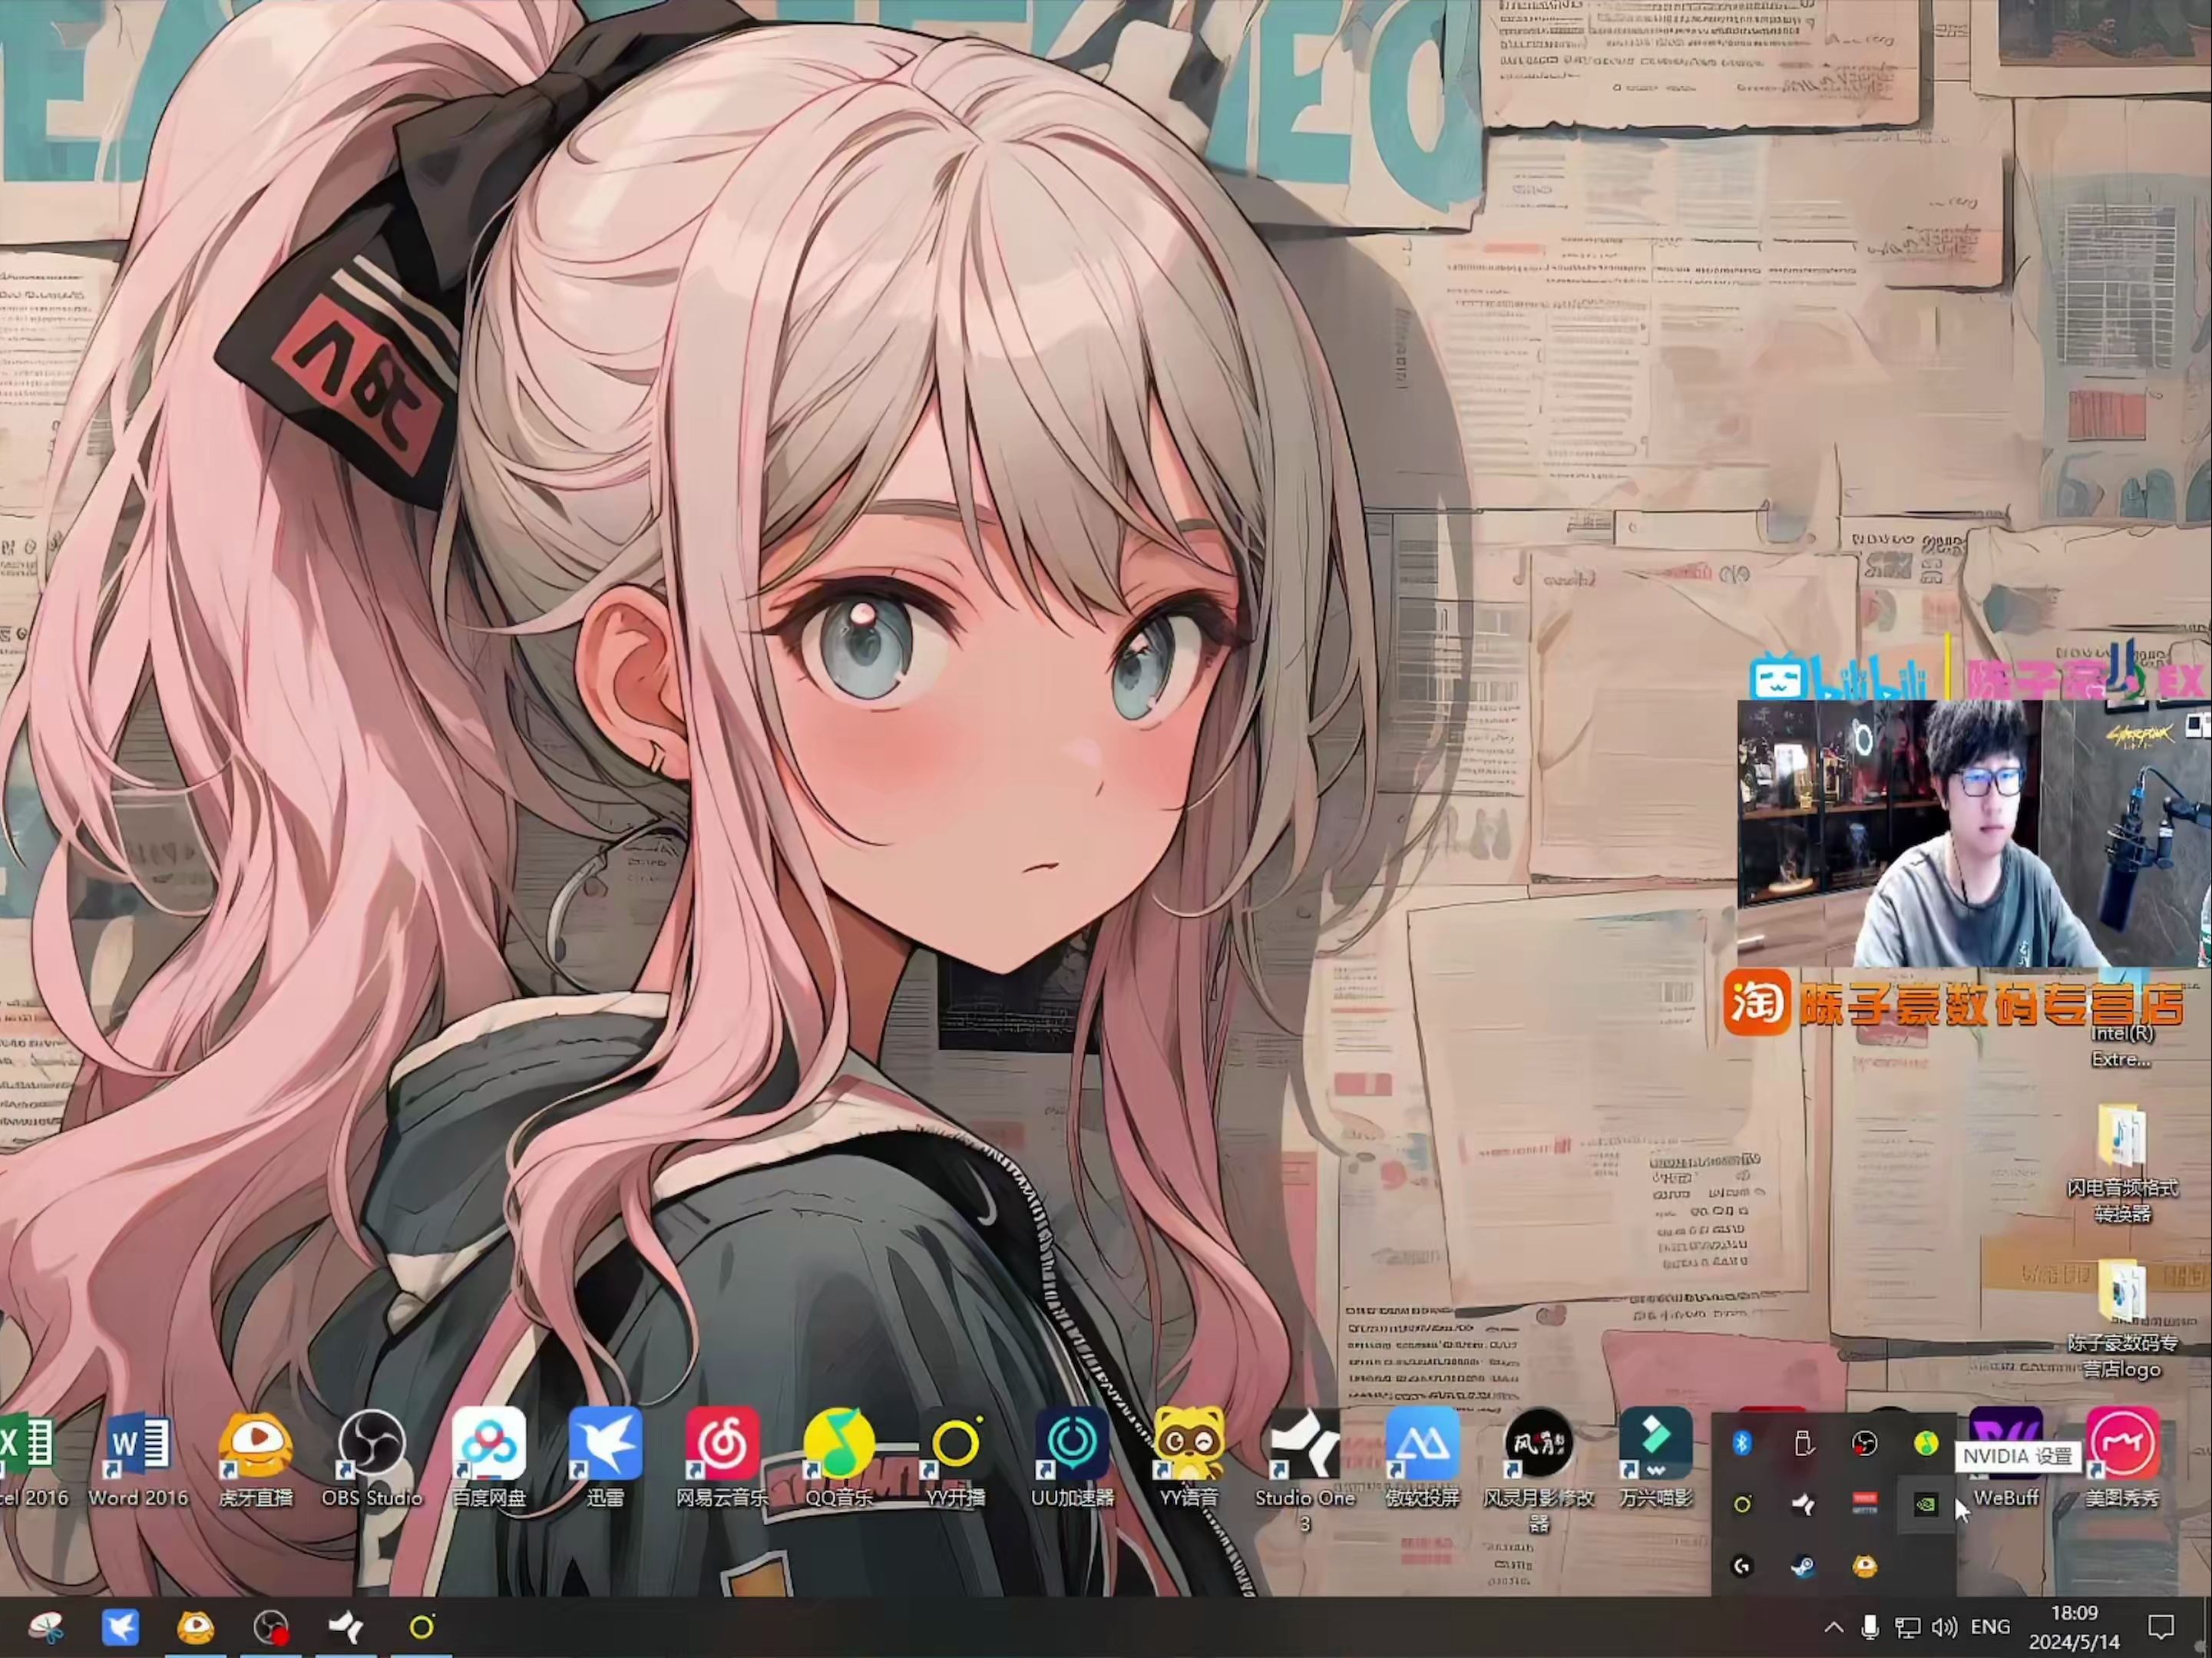The height and width of the screenshot is (1658, 2212).
Task: Open the 闪电音频格式转换器 desktop folder
Action: 2122,1163
